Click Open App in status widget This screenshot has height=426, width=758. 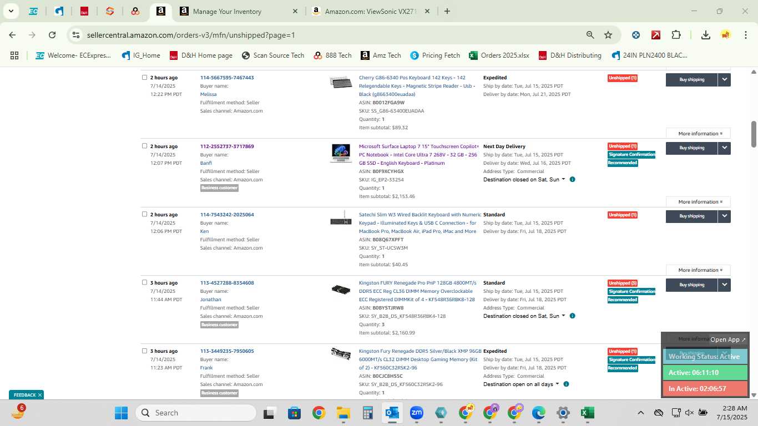pos(728,339)
